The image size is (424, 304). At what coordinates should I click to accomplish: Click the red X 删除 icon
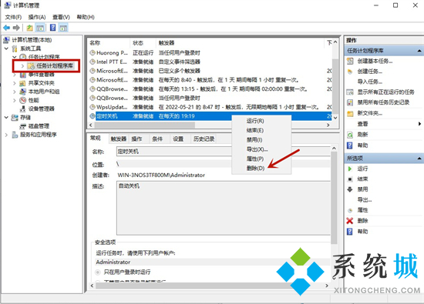[350, 221]
